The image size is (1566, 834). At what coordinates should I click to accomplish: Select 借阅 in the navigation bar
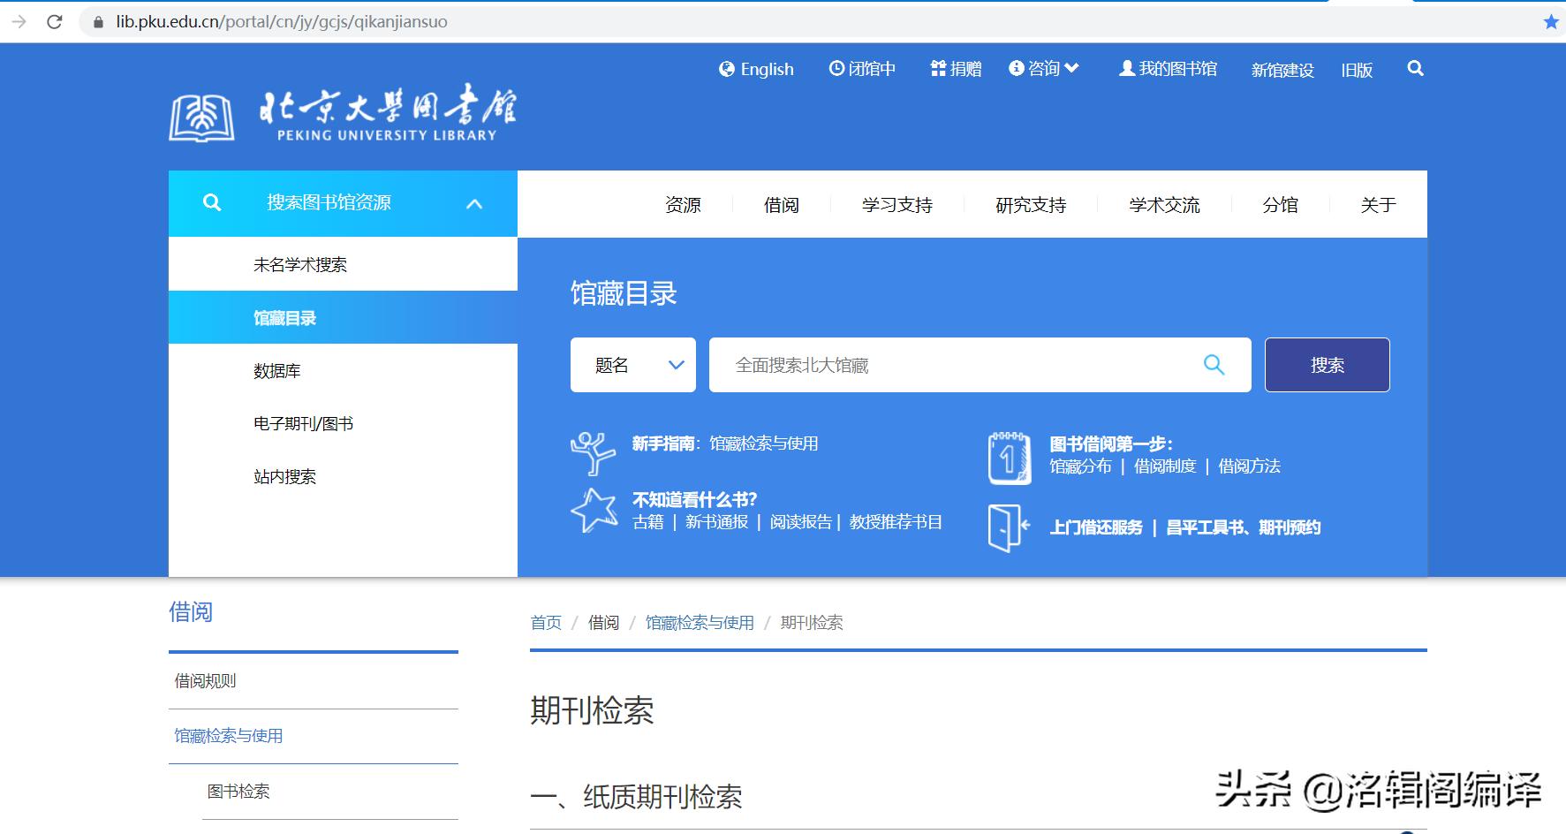click(781, 204)
